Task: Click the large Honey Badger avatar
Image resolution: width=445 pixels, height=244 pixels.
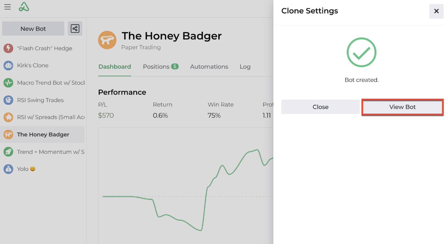Action: [x=107, y=40]
